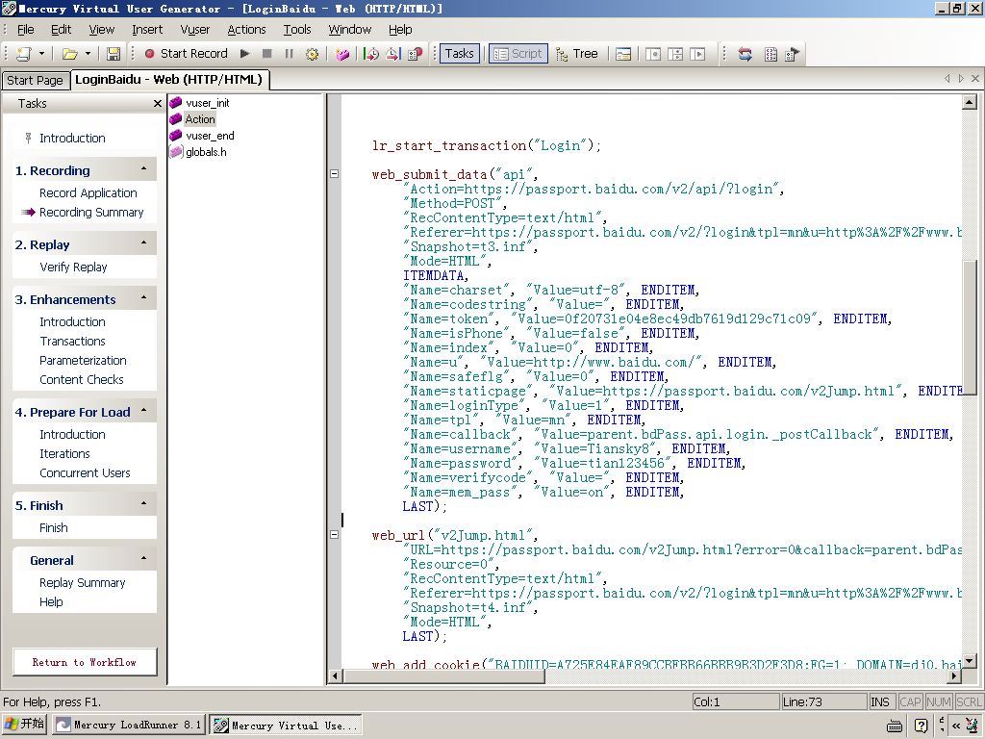The height and width of the screenshot is (739, 985).
Task: Collapse the 4. Prepare For Load section
Action: (144, 410)
